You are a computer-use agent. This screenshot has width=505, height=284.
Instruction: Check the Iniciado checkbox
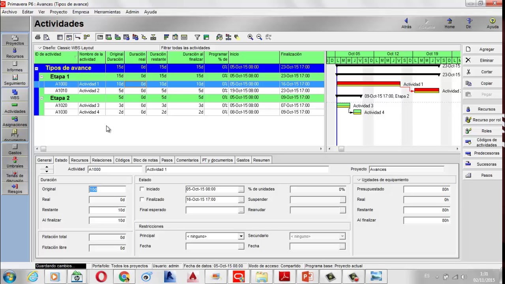coord(142,189)
